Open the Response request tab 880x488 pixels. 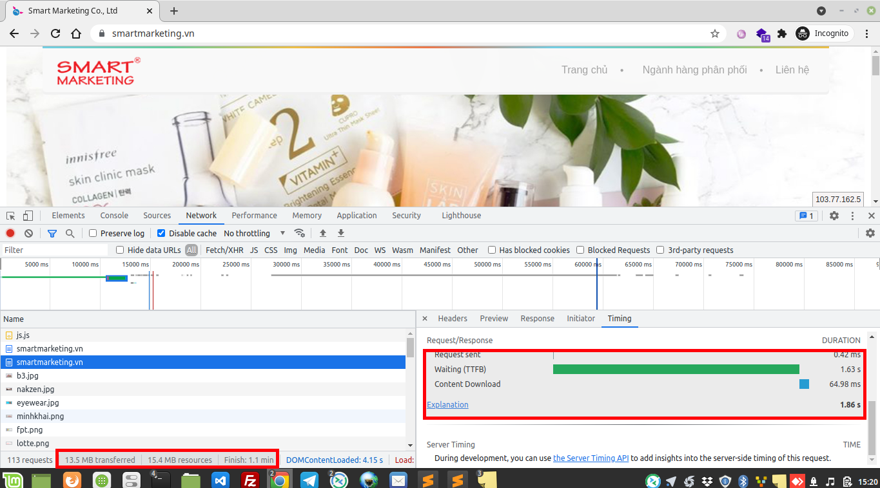538,319
